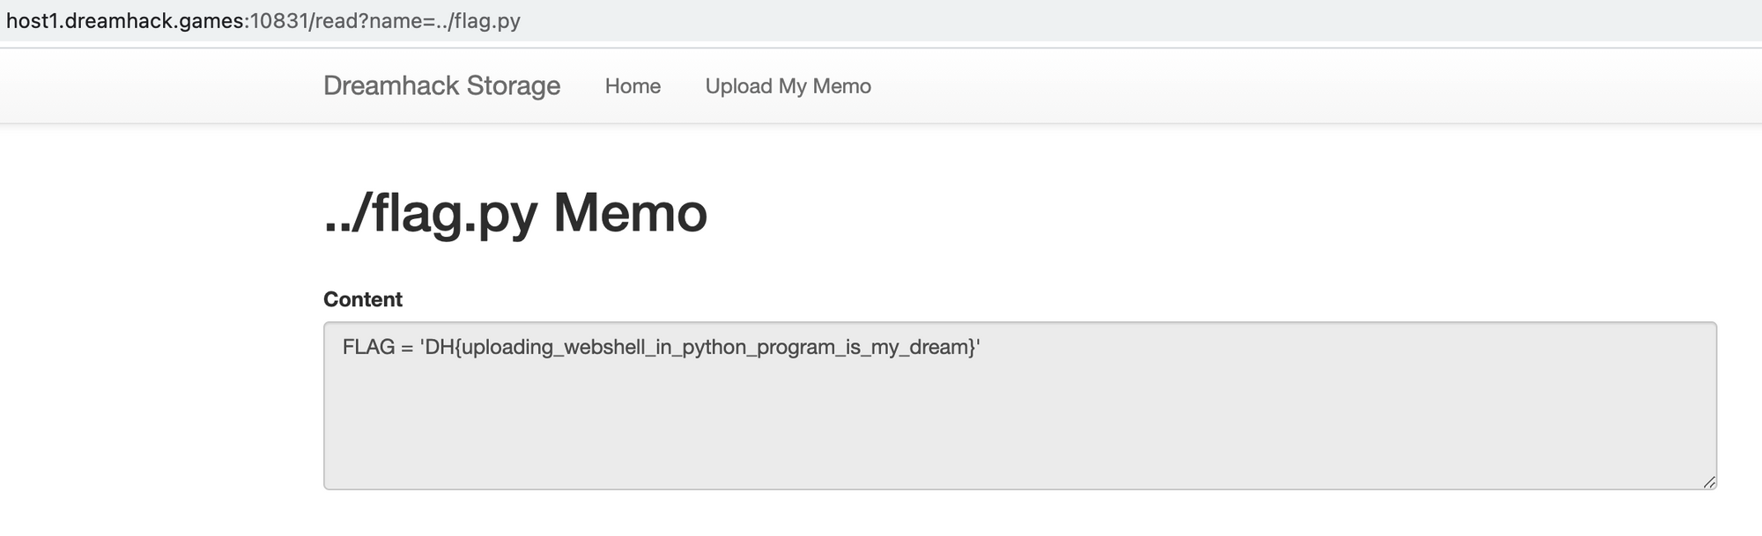Click the DH{...} flag value text
Screen dimensions: 1762x536
click(x=700, y=348)
